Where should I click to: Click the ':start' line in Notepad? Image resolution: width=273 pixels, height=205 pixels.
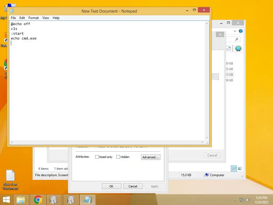(17, 33)
